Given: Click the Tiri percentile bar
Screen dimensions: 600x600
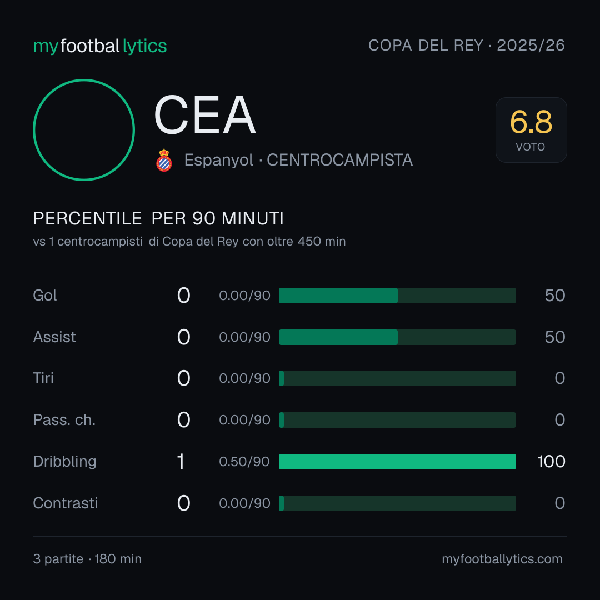Looking at the screenshot, I should point(397,378).
